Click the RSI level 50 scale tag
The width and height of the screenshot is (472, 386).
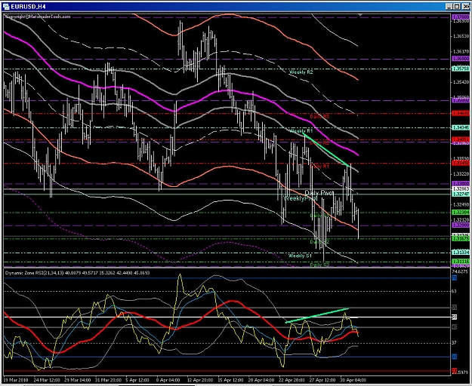point(455,317)
